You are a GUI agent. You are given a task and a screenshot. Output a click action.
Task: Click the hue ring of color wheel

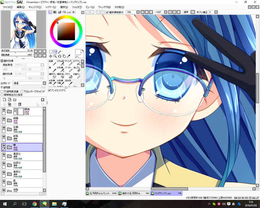66,17
